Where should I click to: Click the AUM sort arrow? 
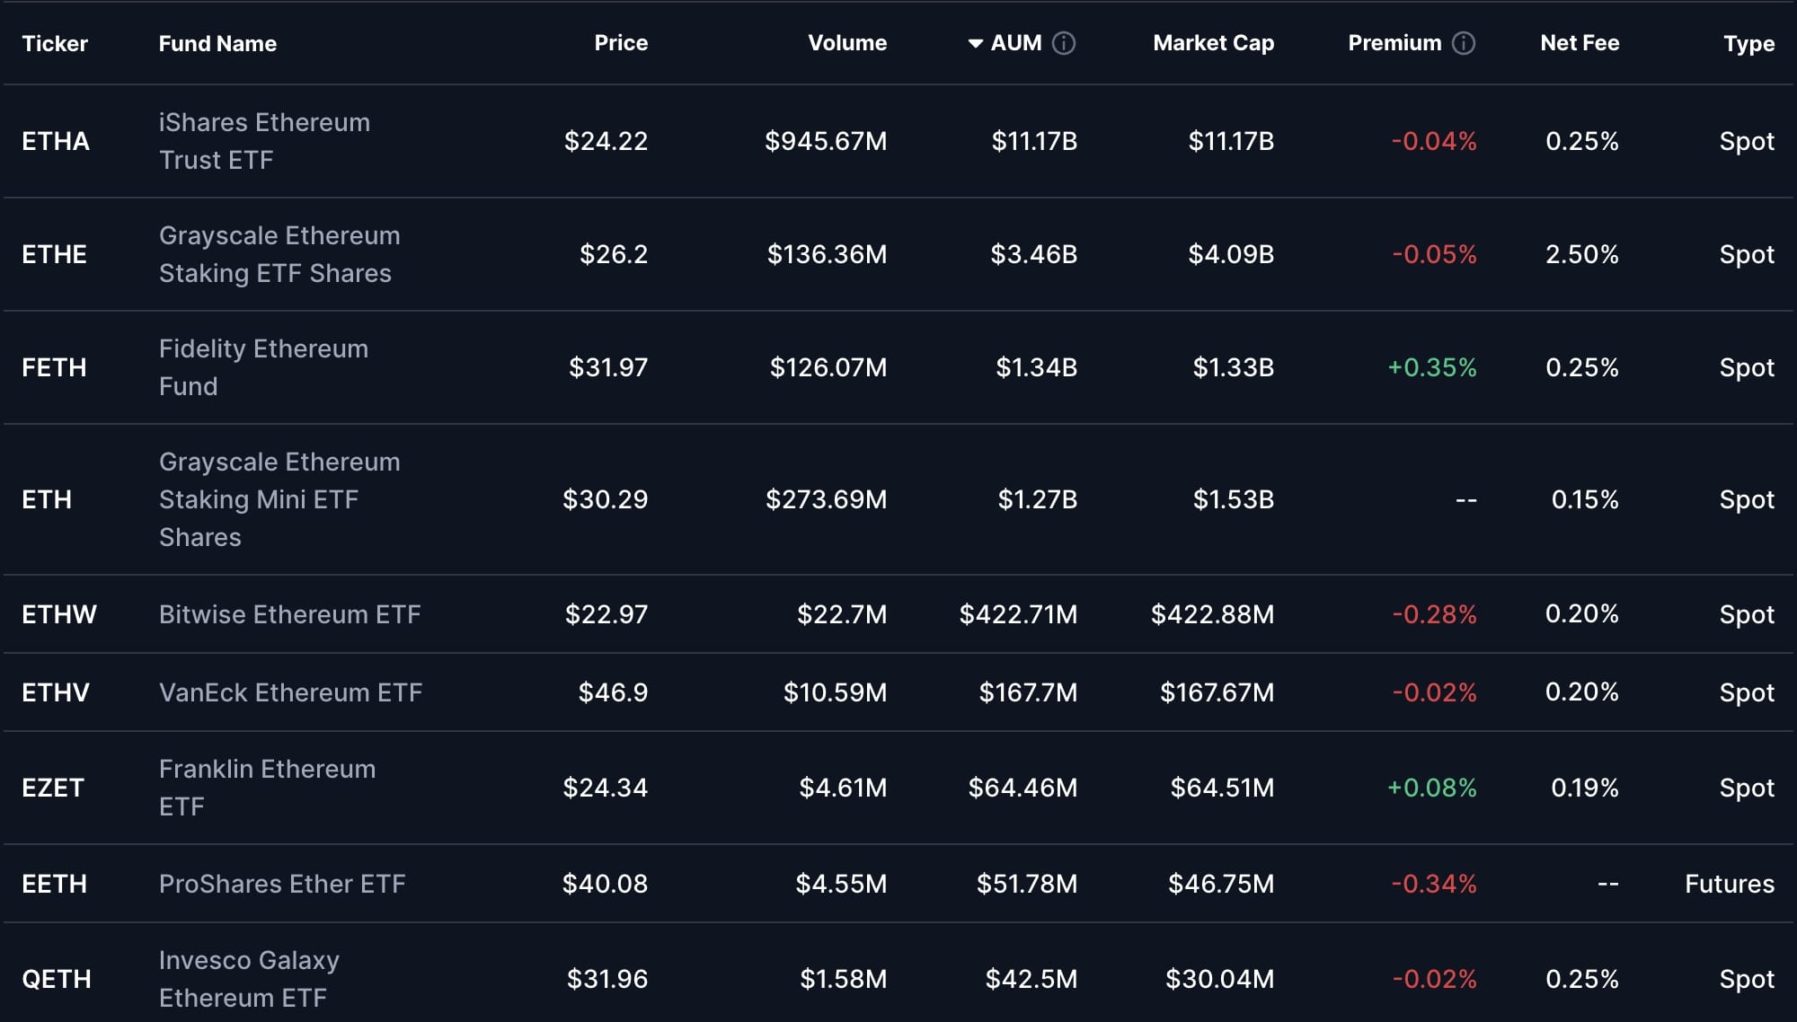click(975, 43)
